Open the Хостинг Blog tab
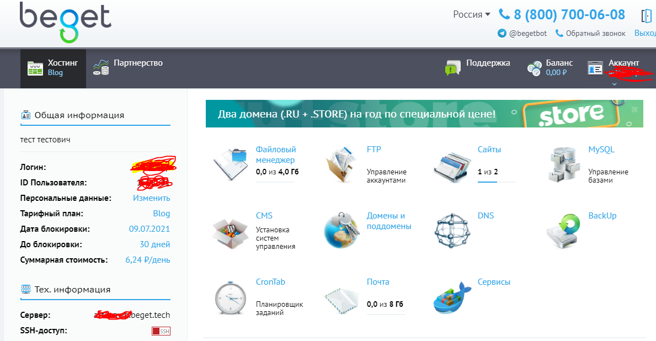Screen dimensions: 656x341 (x=53, y=68)
